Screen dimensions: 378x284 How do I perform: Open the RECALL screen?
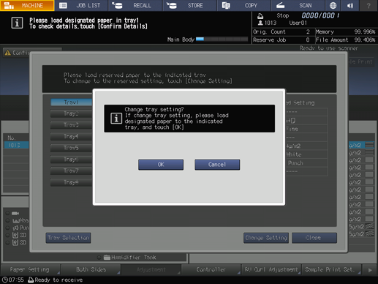coord(135,5)
